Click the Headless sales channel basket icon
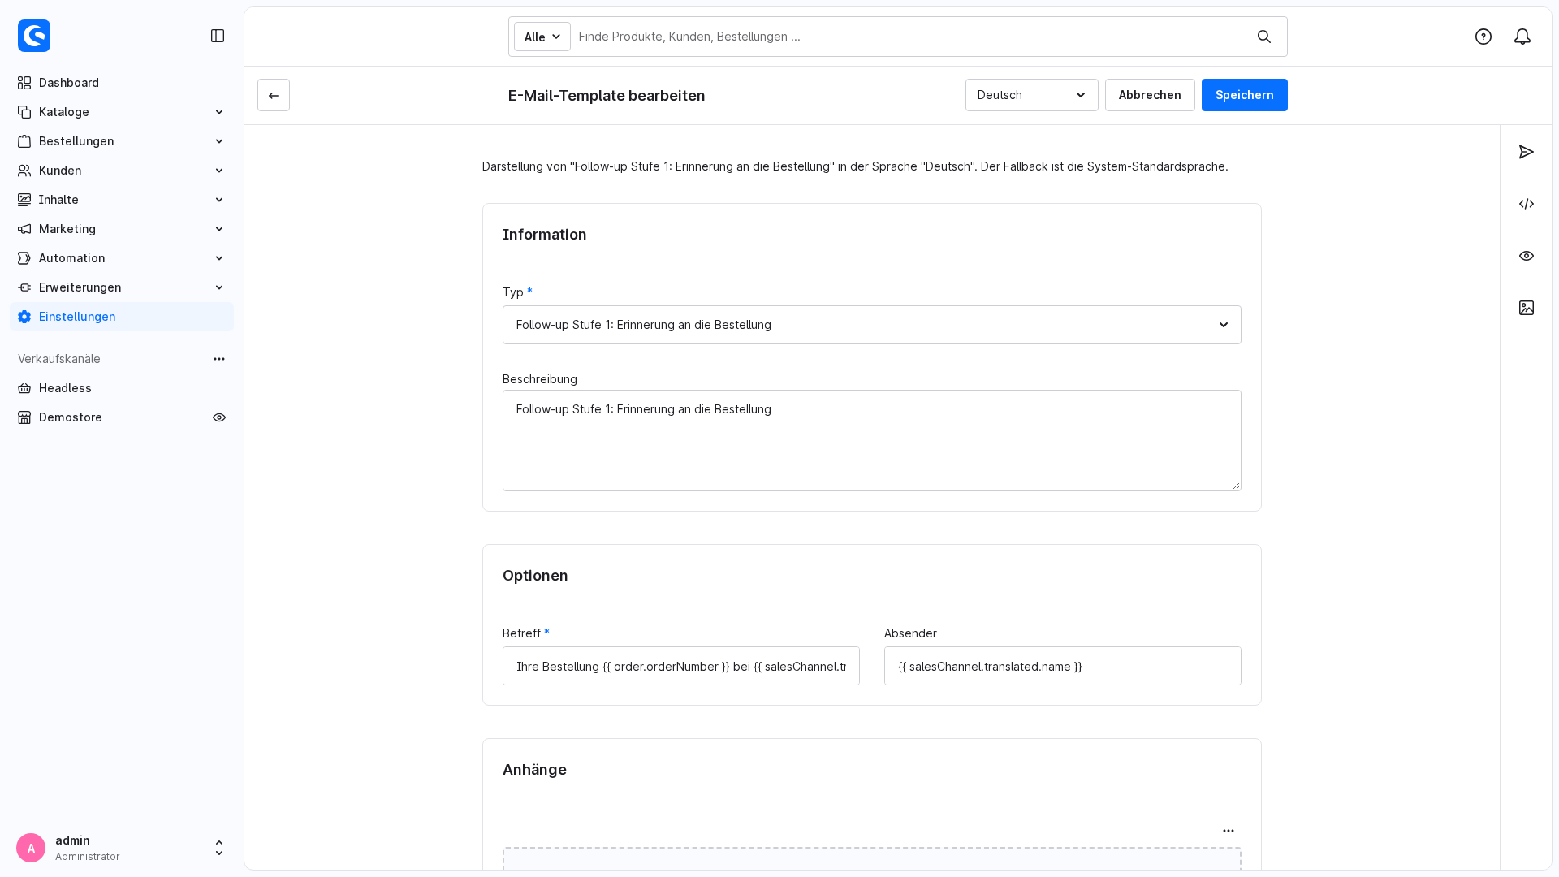The width and height of the screenshot is (1559, 877). (x=24, y=388)
